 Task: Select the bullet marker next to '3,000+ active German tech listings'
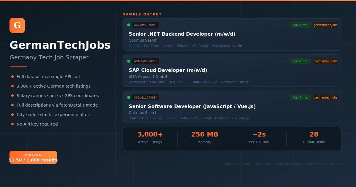click(x=12, y=86)
